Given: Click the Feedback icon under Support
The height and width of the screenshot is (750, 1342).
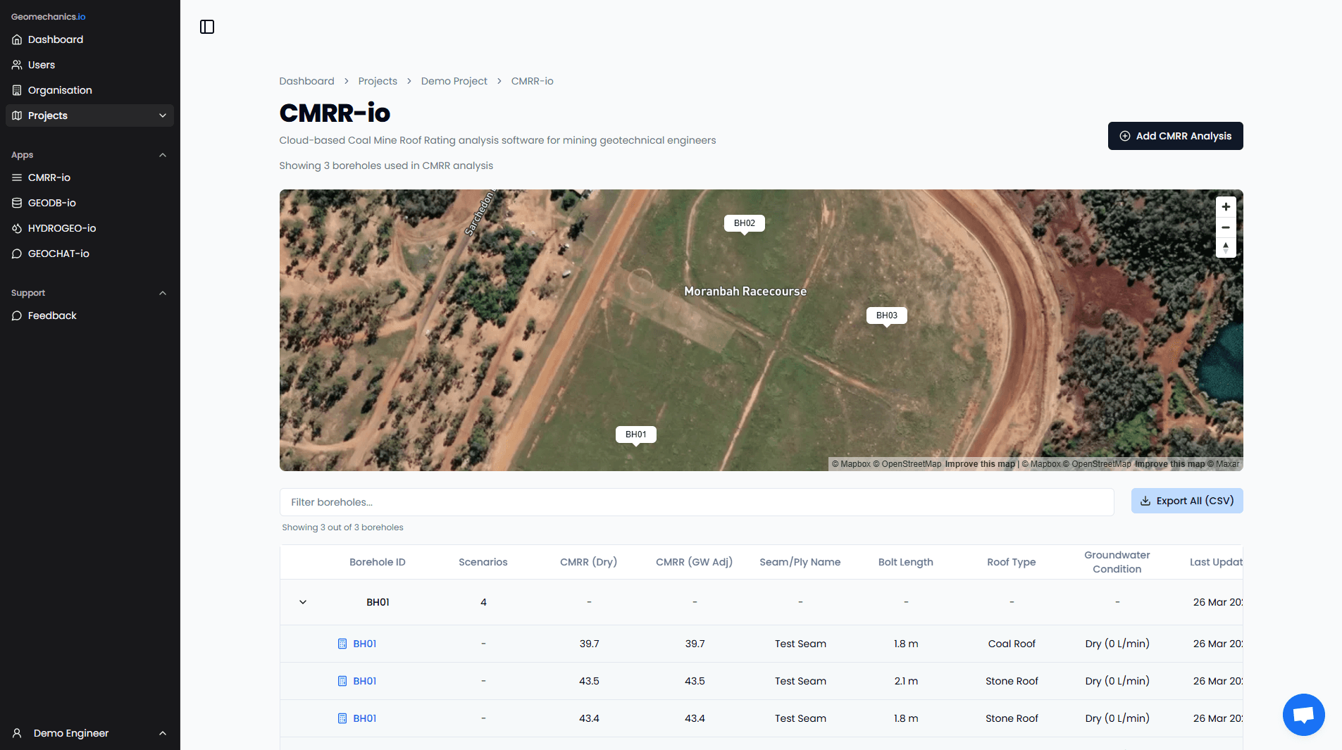Looking at the screenshot, I should [16, 315].
